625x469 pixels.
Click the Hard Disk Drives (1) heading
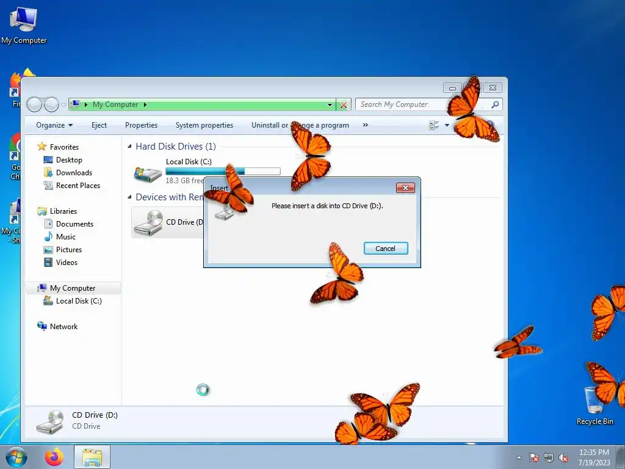pyautogui.click(x=175, y=147)
